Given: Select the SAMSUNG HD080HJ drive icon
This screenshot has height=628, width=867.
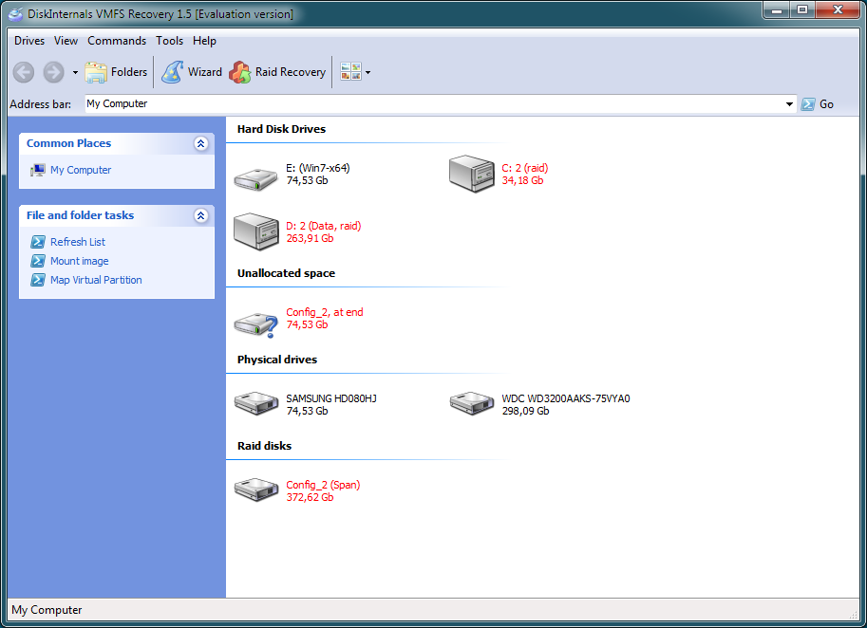Looking at the screenshot, I should 256,403.
